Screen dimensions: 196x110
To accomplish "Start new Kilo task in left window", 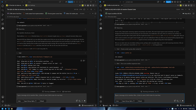I will point(80,5).
